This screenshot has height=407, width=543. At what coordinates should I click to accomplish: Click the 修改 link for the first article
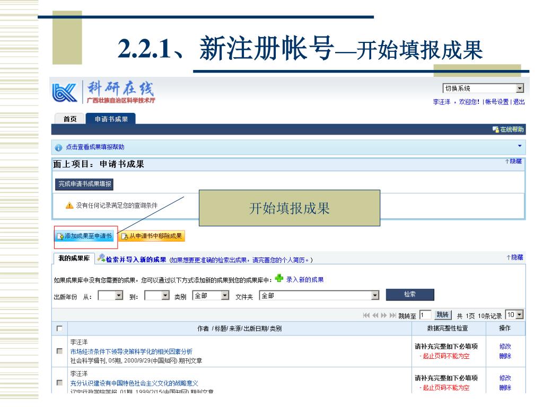click(505, 347)
